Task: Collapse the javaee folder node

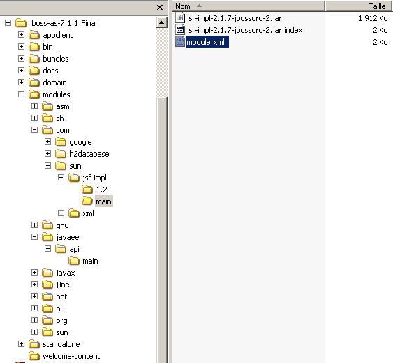Action: [x=35, y=237]
